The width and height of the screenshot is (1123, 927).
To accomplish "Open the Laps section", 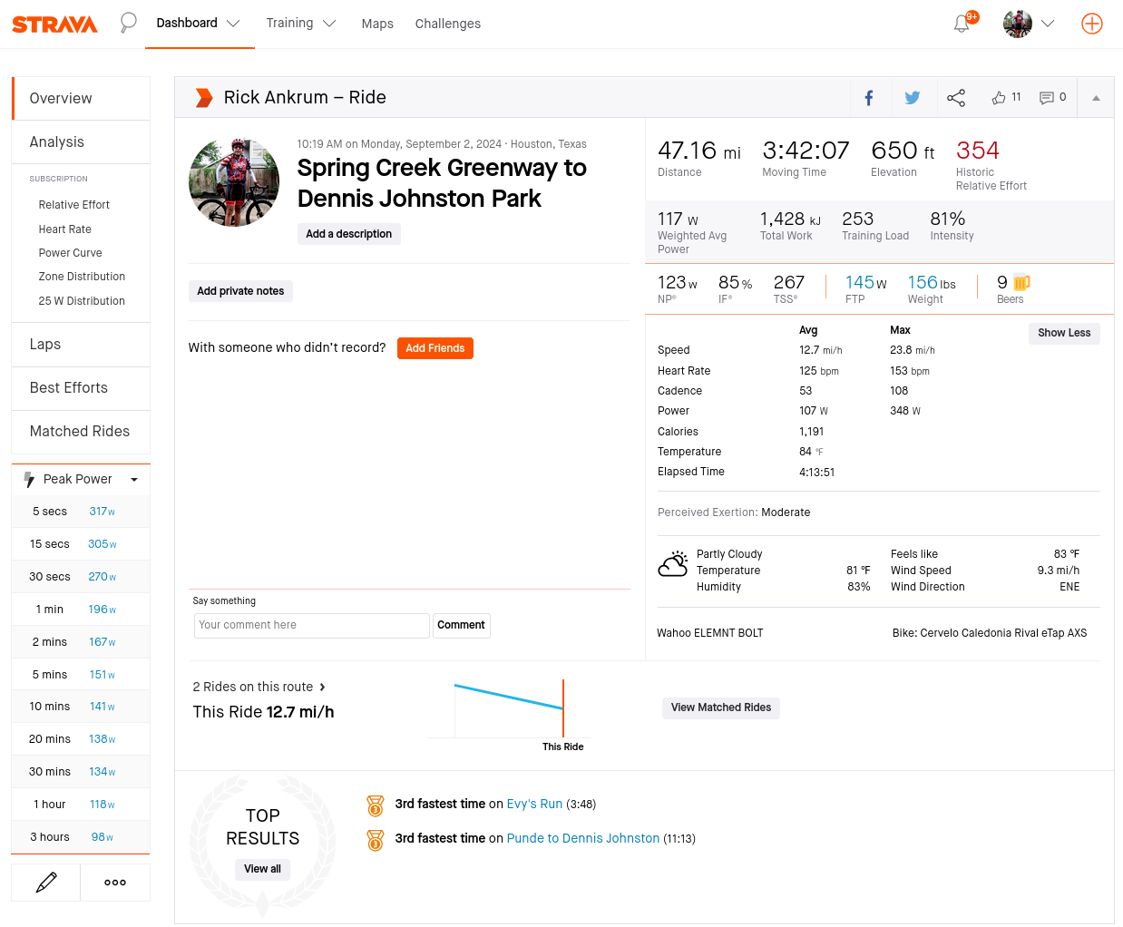I will coord(82,345).
